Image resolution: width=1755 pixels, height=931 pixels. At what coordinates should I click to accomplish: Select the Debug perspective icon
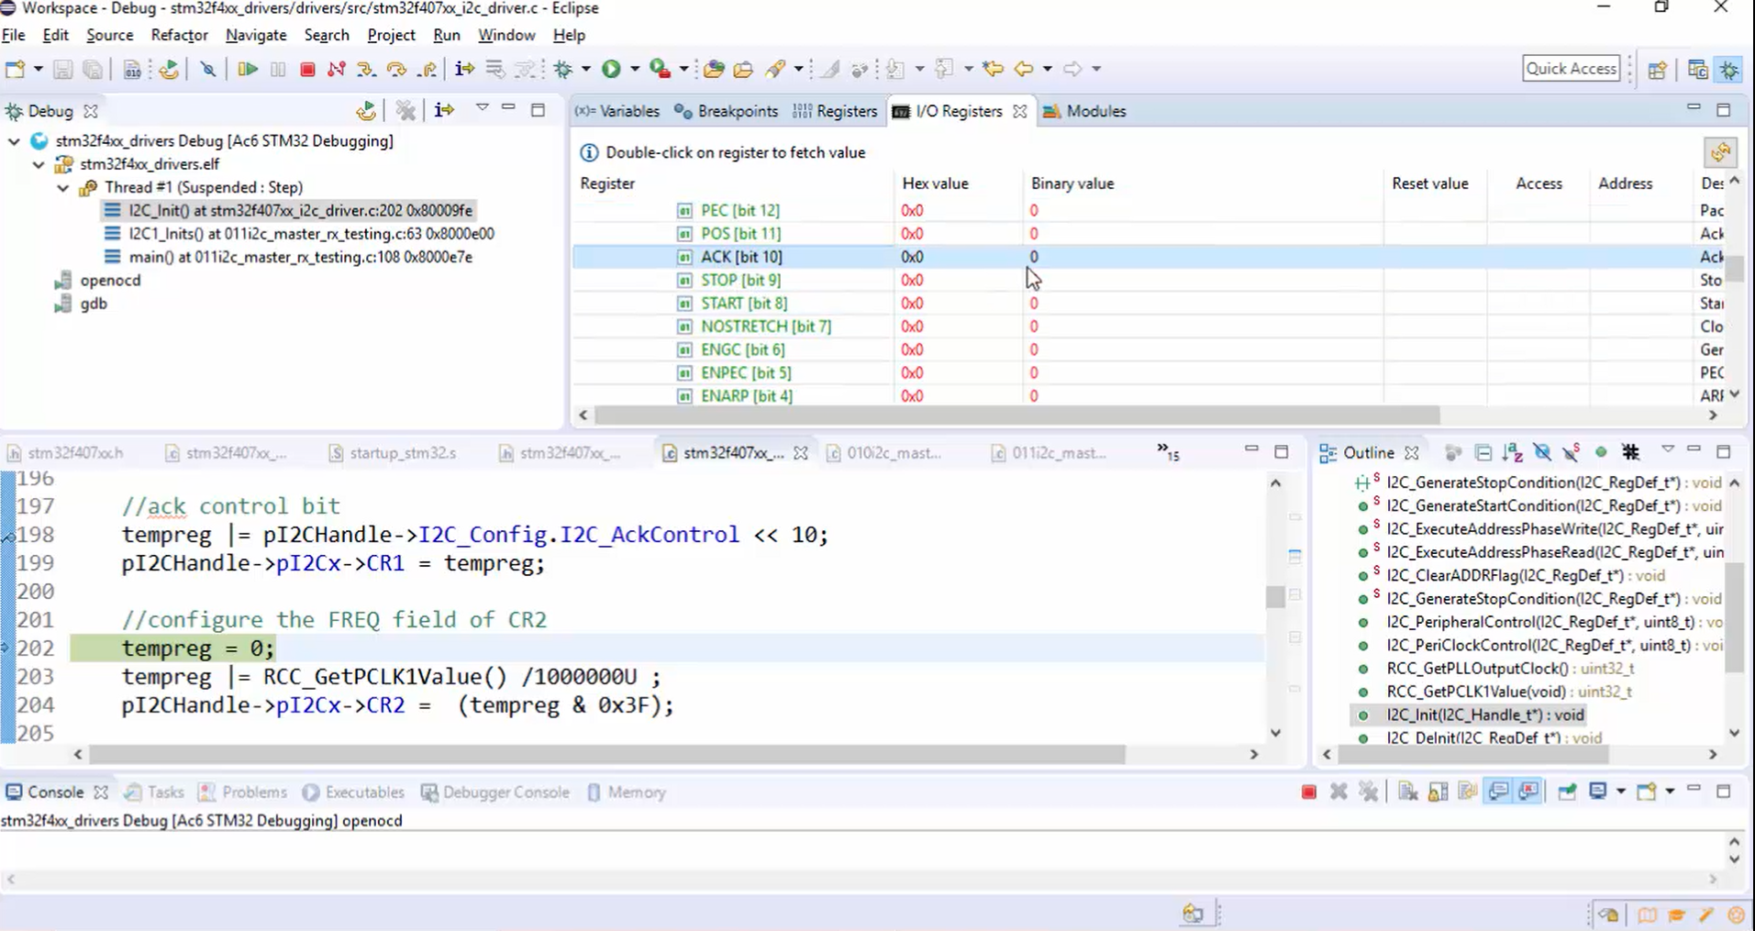tap(1729, 70)
